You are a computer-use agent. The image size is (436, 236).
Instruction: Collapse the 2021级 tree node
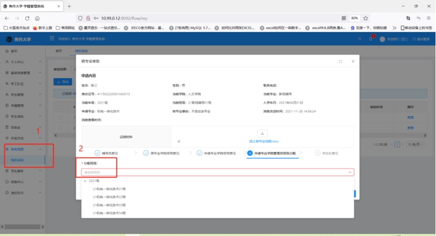(85, 181)
